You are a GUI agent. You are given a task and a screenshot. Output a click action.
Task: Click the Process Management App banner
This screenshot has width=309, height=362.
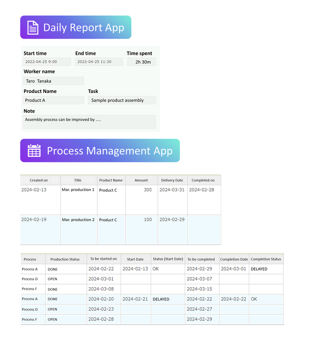(110, 151)
